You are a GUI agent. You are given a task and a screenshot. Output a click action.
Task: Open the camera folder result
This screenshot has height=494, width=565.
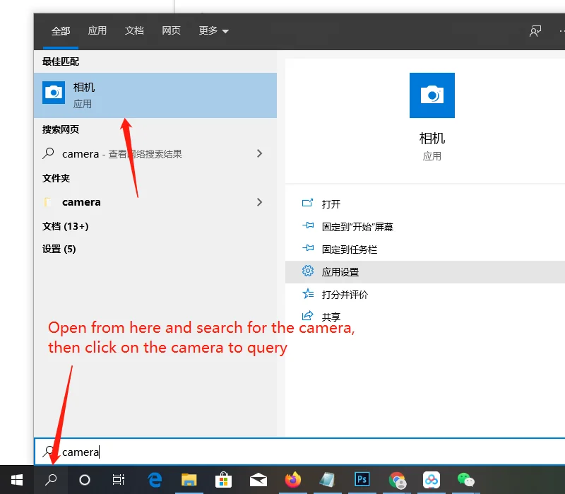tap(155, 202)
